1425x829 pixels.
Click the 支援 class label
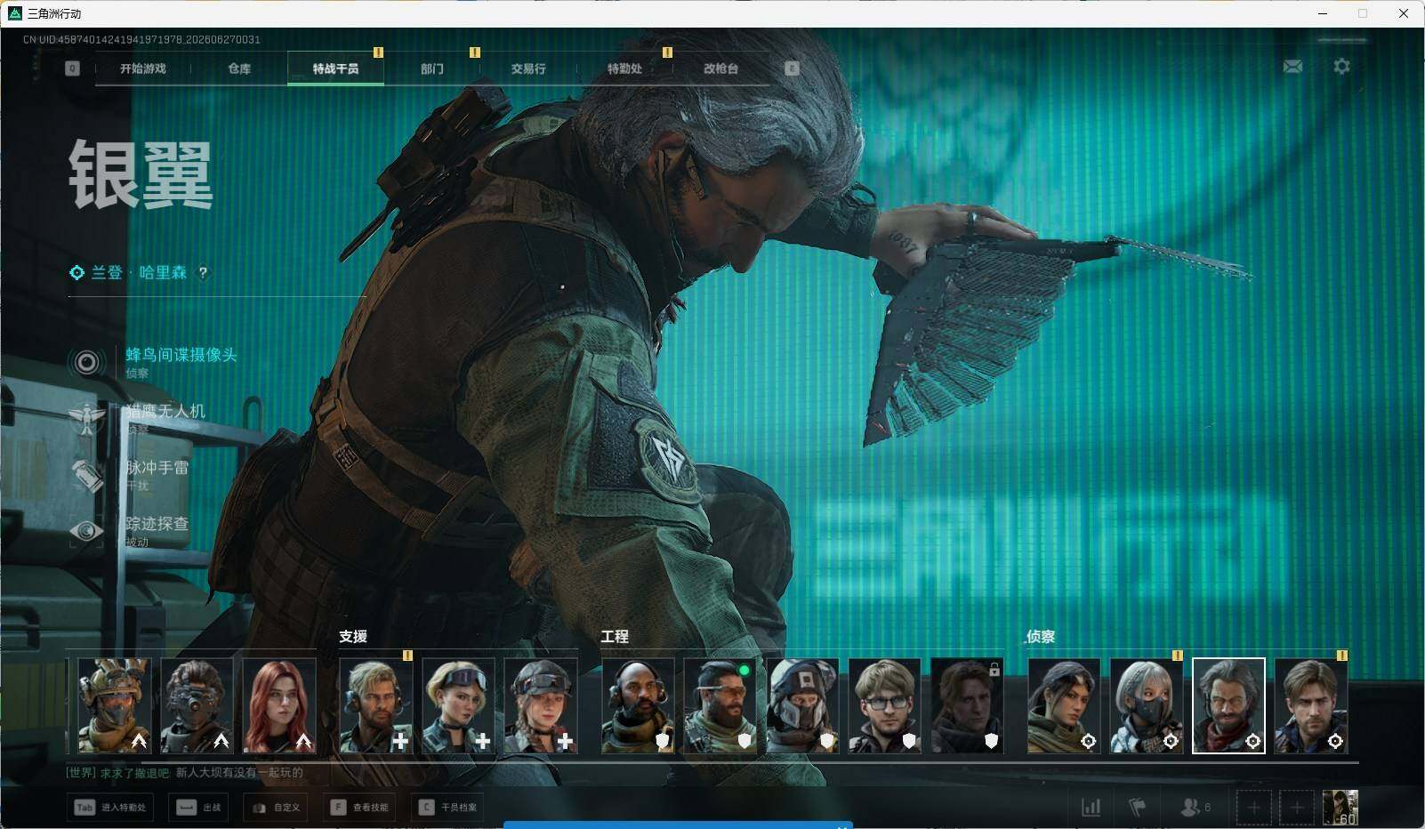(x=353, y=637)
